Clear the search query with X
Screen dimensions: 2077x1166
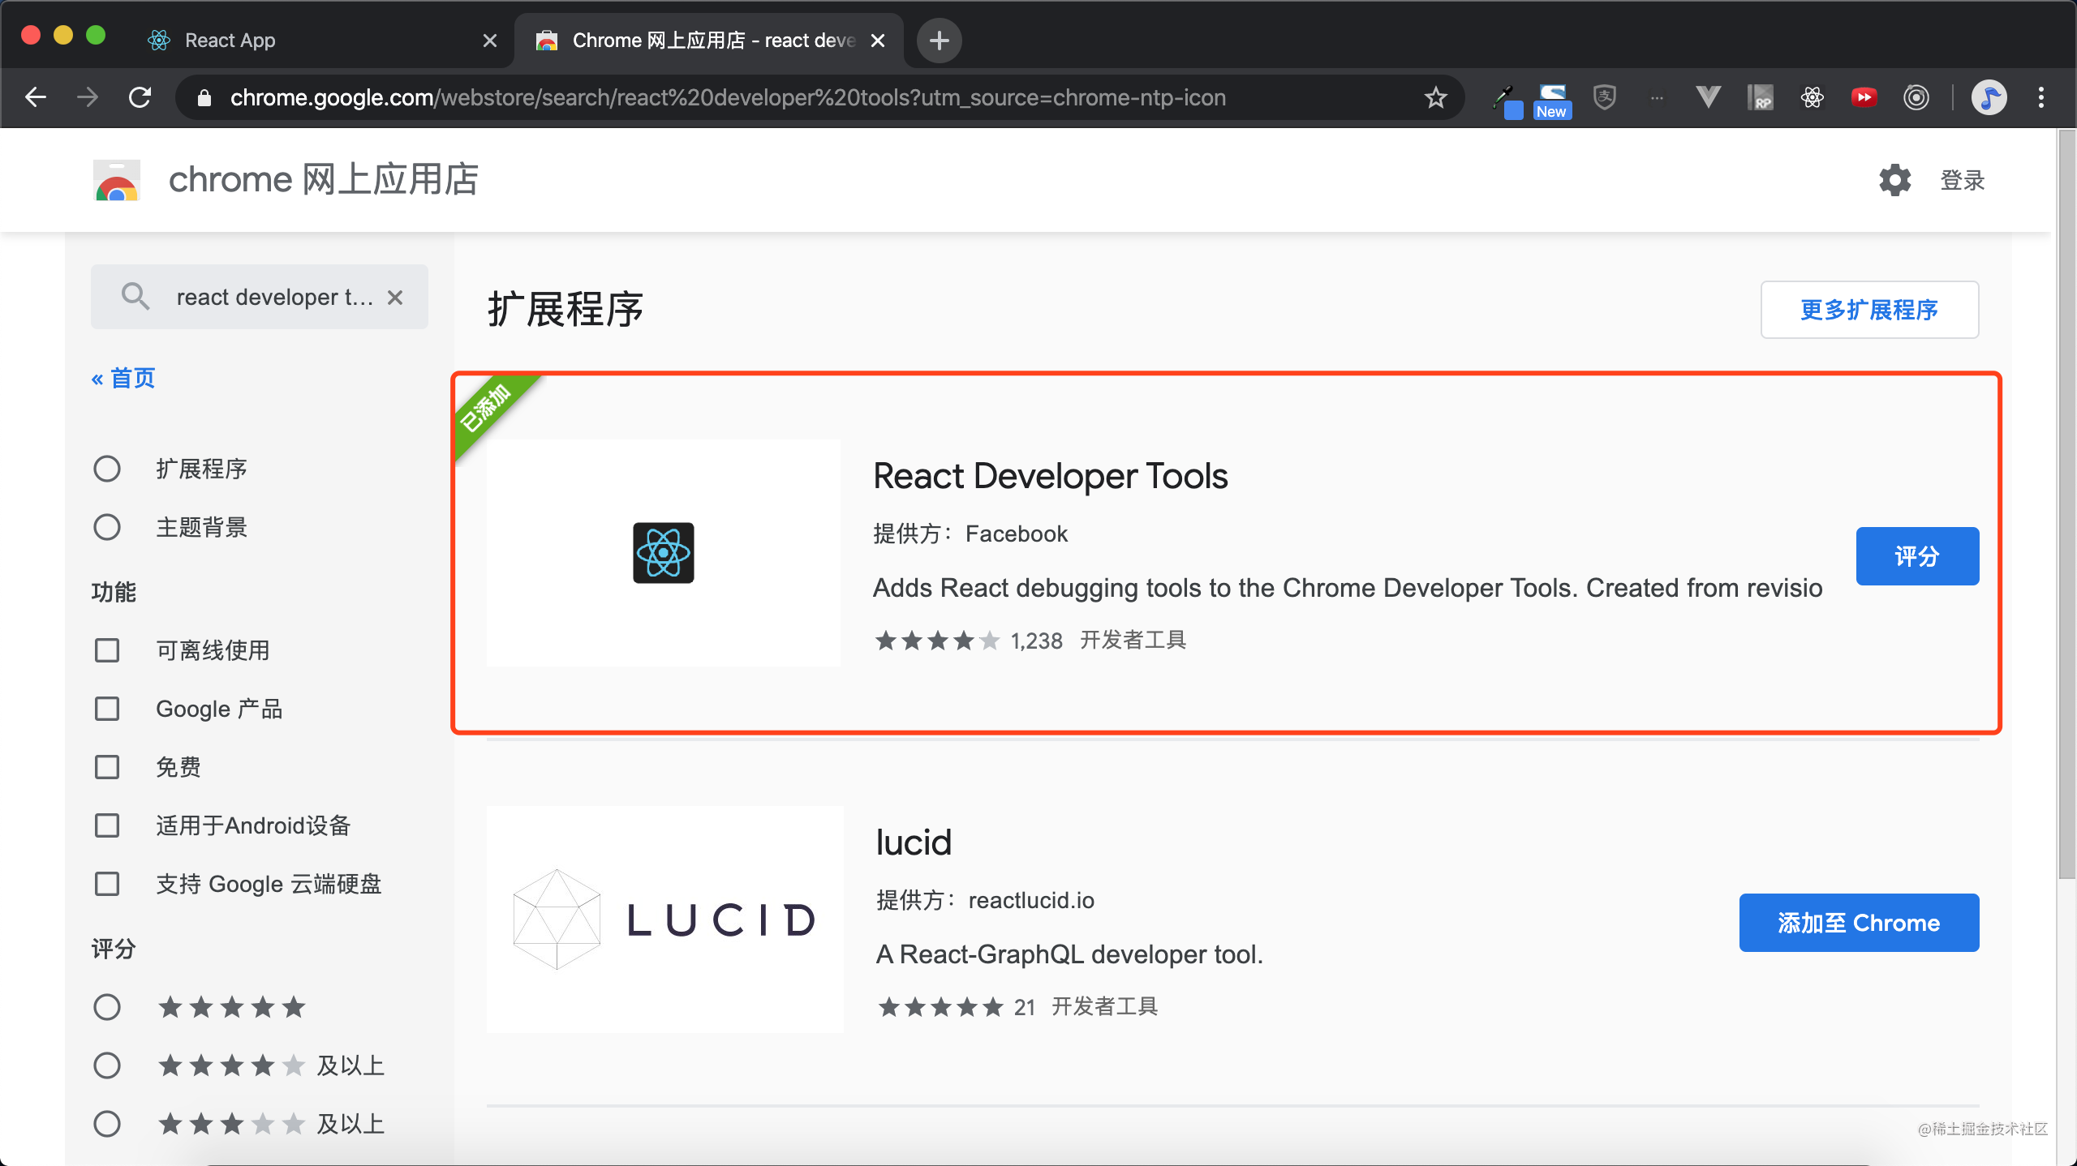(x=395, y=298)
